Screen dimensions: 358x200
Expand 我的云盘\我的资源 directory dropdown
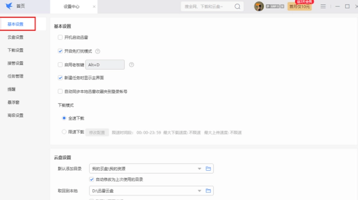[x=199, y=169]
